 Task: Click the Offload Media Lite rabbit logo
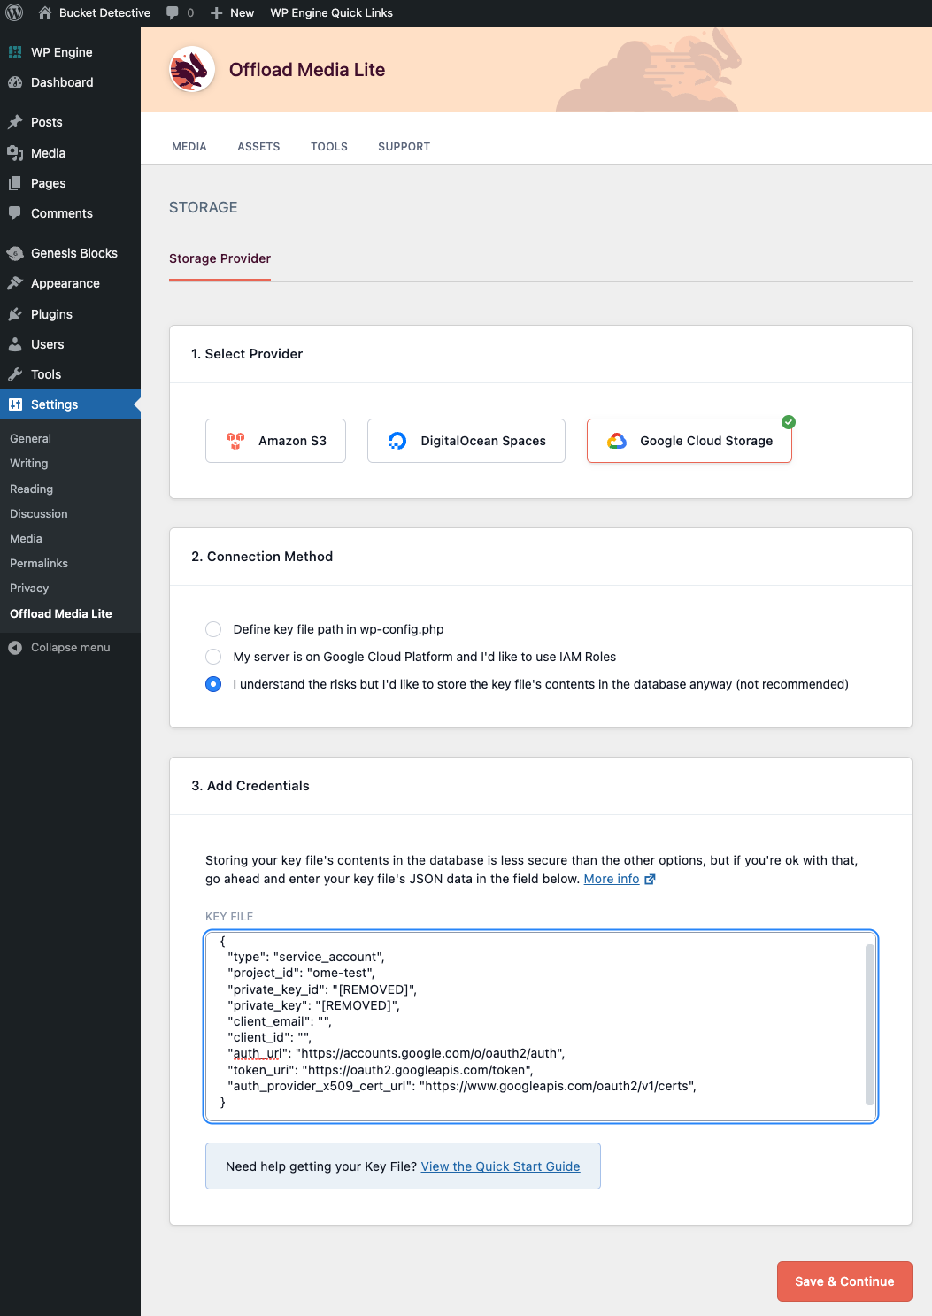point(192,69)
